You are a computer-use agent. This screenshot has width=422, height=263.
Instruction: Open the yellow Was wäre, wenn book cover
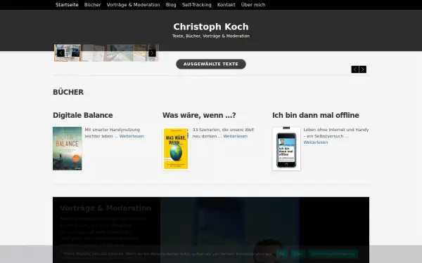(176, 149)
